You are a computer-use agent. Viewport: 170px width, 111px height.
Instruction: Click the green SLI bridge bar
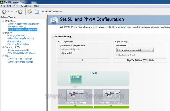pos(93,107)
